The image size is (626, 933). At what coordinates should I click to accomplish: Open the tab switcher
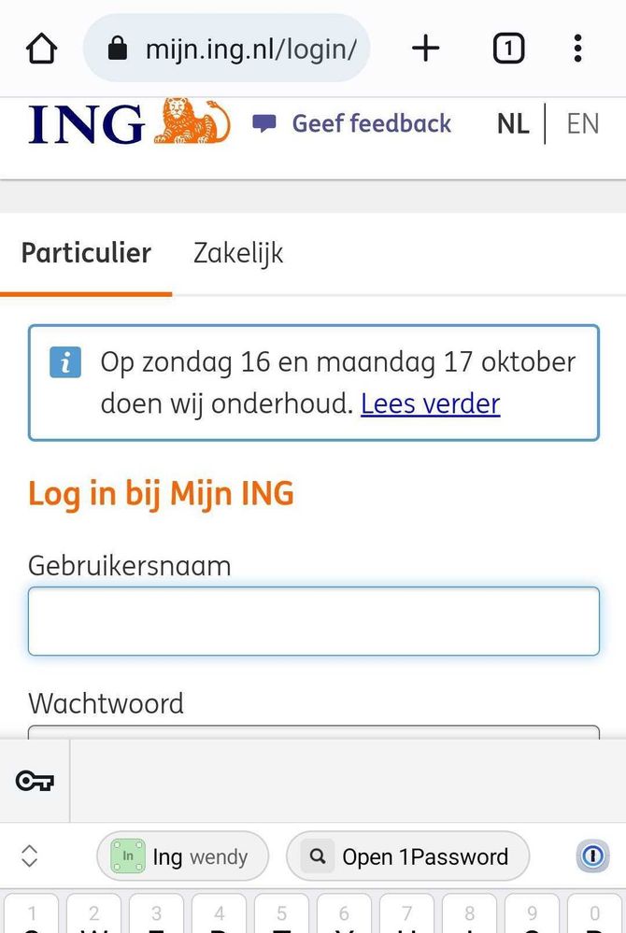[x=508, y=49]
